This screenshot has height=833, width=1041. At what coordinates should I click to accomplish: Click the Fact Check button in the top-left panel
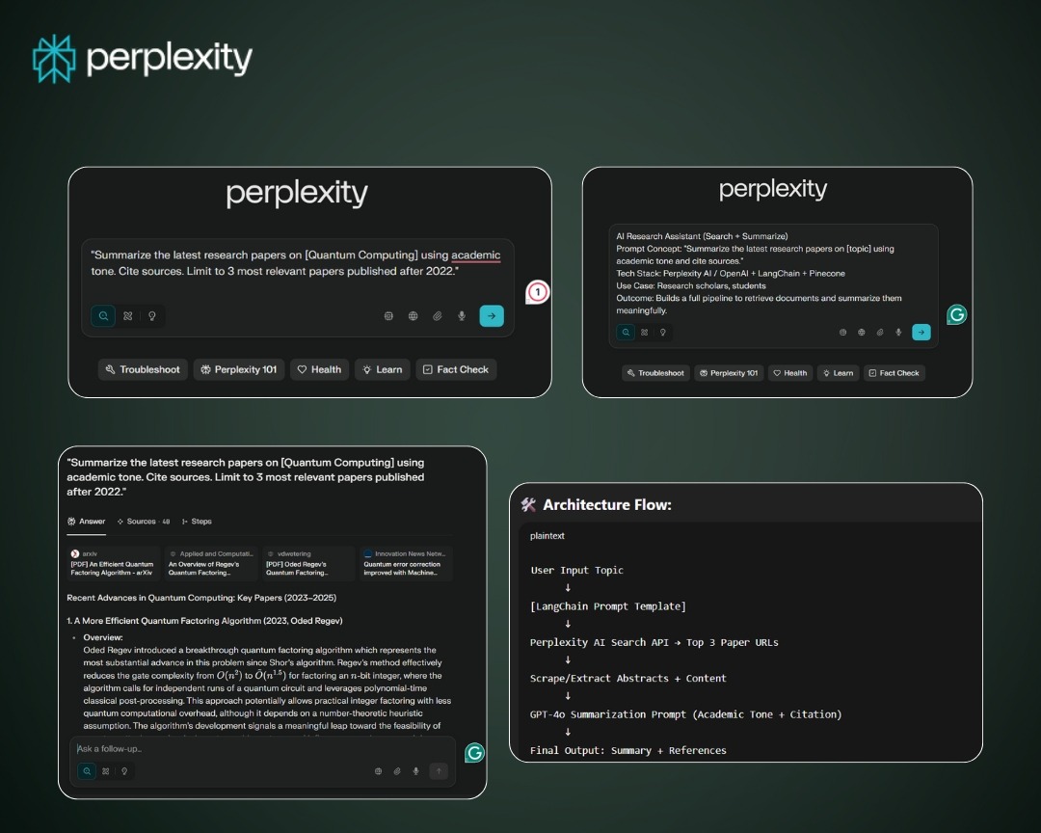pos(456,369)
